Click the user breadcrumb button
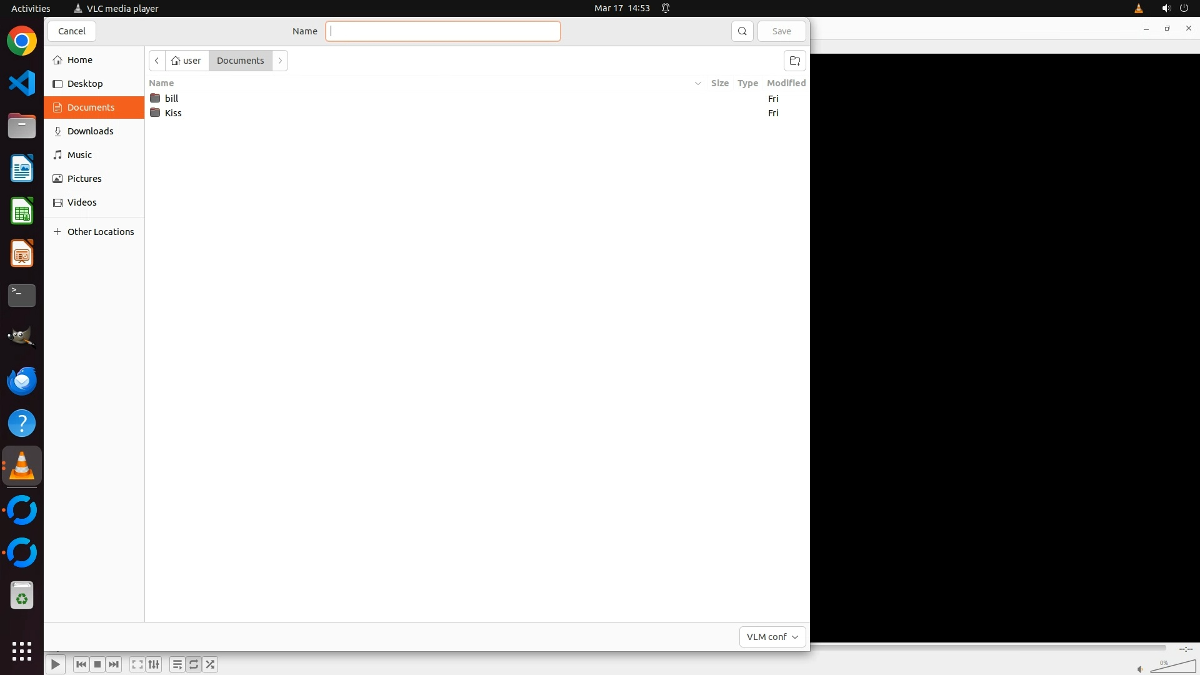The image size is (1200, 675). 186,61
